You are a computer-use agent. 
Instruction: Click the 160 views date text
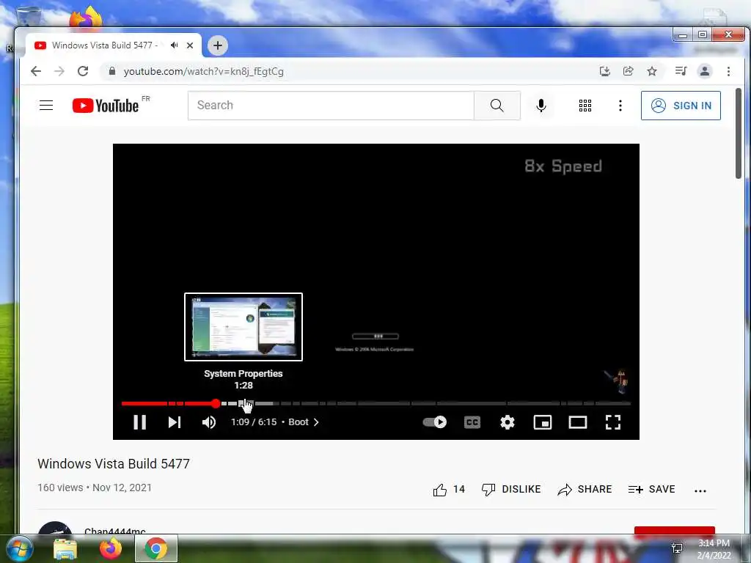pyautogui.click(x=95, y=487)
